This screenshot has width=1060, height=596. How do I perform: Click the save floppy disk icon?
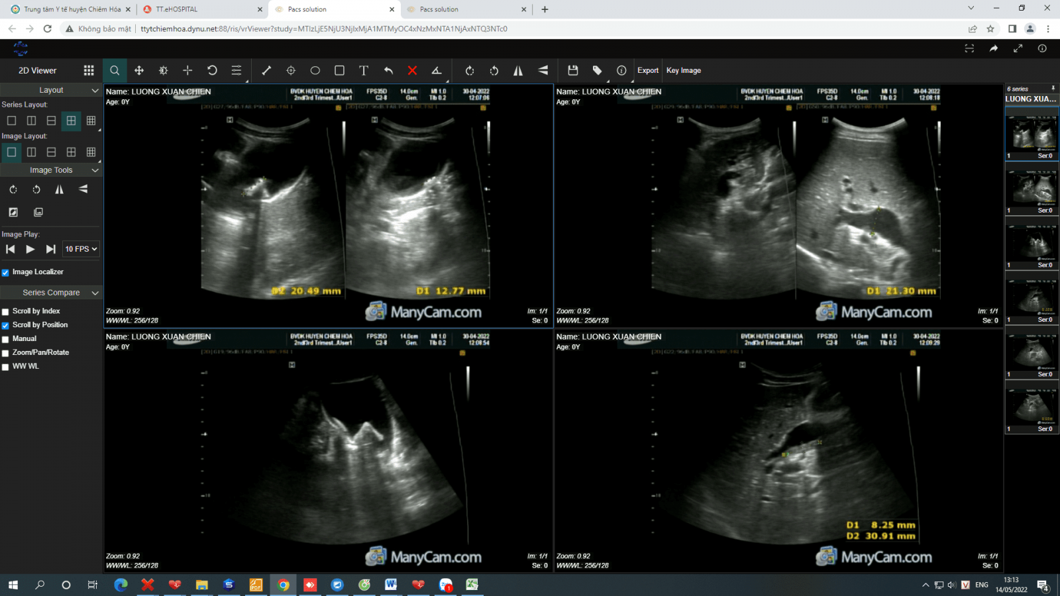(x=573, y=70)
